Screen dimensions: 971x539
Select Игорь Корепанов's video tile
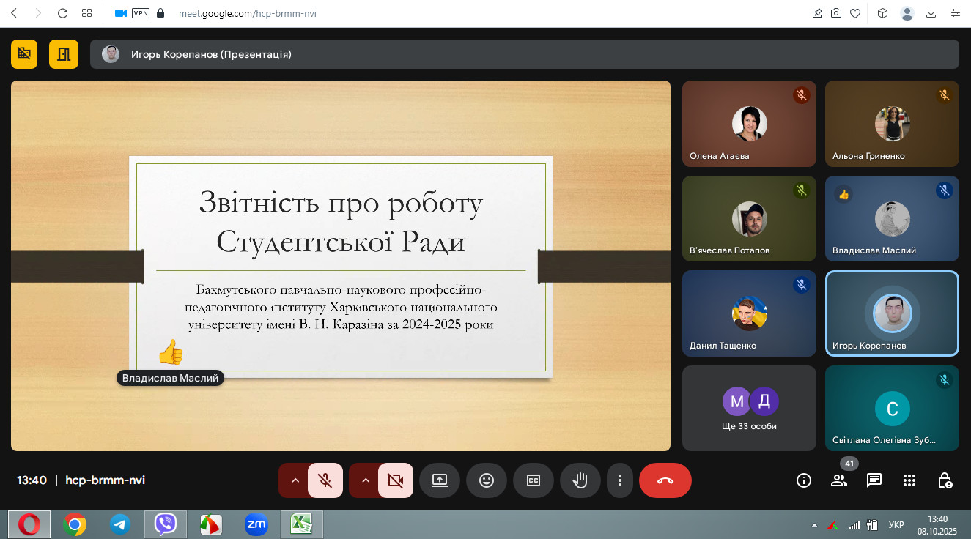[x=892, y=313]
